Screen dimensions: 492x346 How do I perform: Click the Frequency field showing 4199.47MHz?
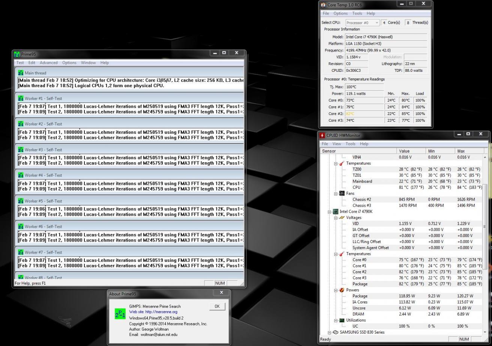point(386,50)
